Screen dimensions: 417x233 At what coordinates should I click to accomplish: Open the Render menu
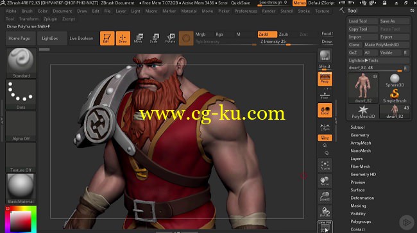268,11
